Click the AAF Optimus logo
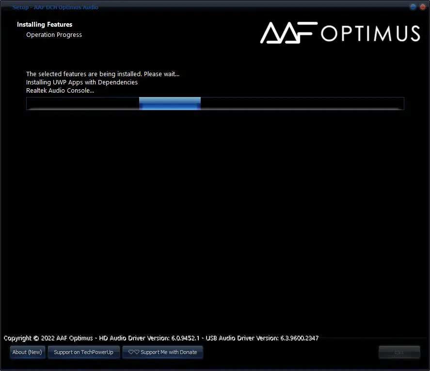 click(340, 32)
